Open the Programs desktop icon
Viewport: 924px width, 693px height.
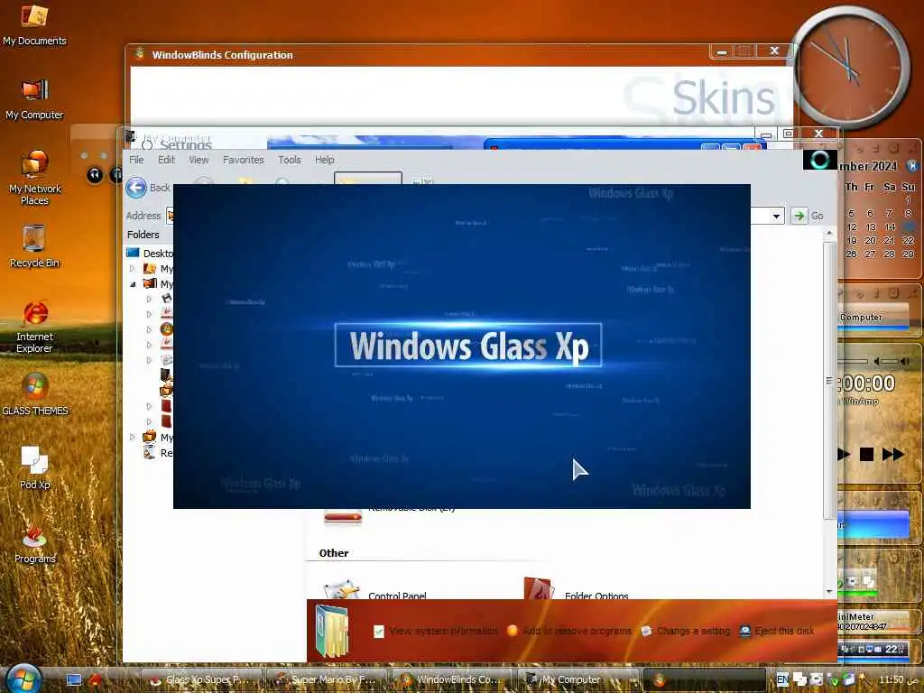pyautogui.click(x=34, y=542)
